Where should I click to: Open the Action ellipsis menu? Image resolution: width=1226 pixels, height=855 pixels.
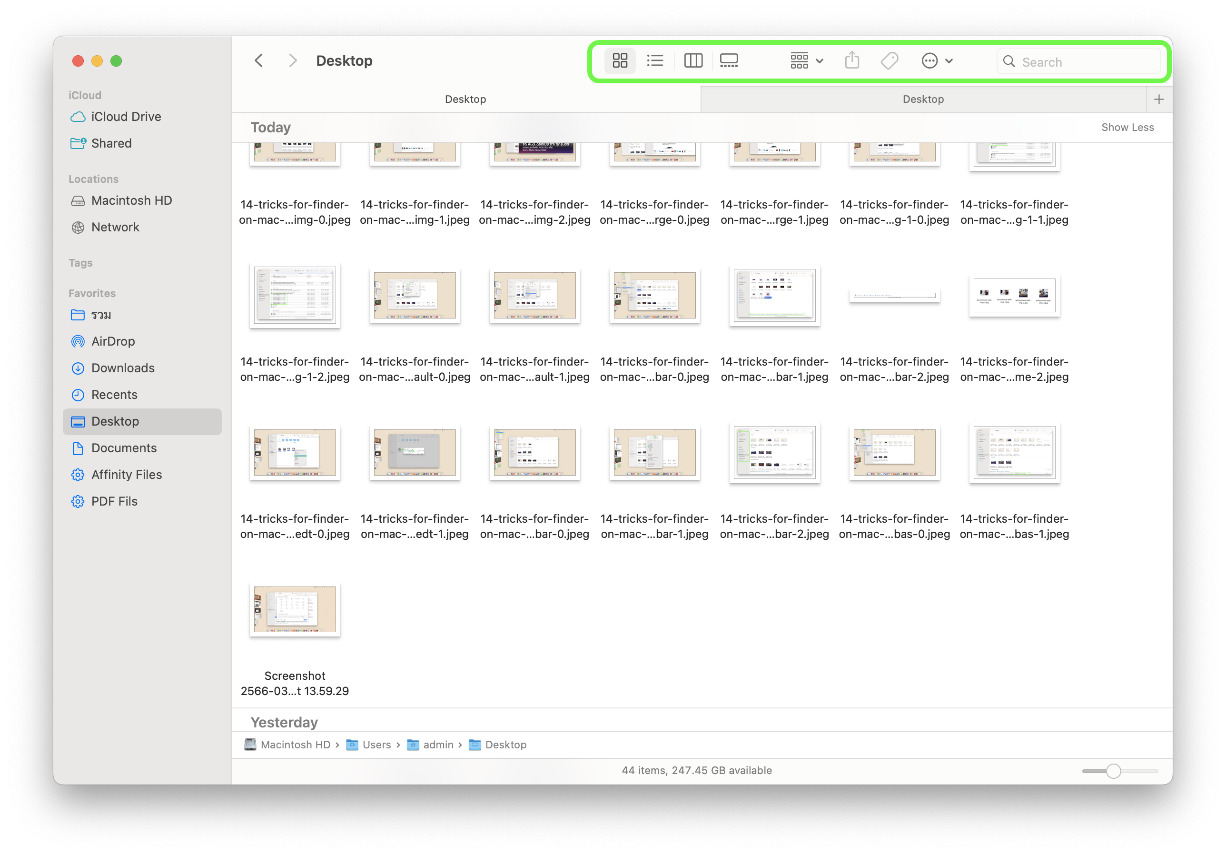936,61
